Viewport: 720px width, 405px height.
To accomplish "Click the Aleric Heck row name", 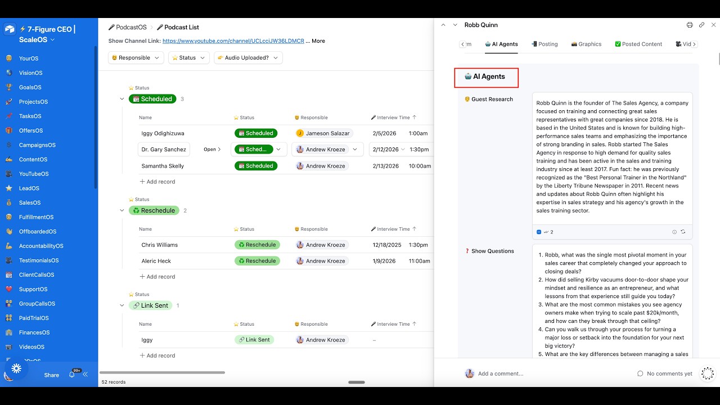I will [156, 261].
